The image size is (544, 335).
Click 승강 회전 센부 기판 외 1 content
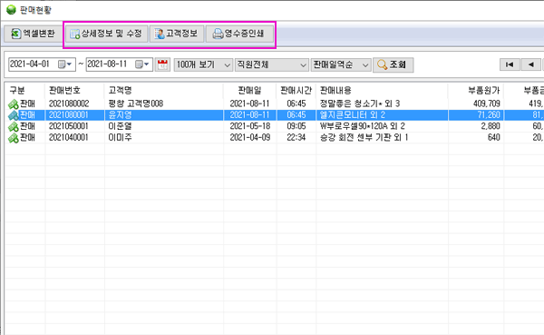pyautogui.click(x=364, y=138)
